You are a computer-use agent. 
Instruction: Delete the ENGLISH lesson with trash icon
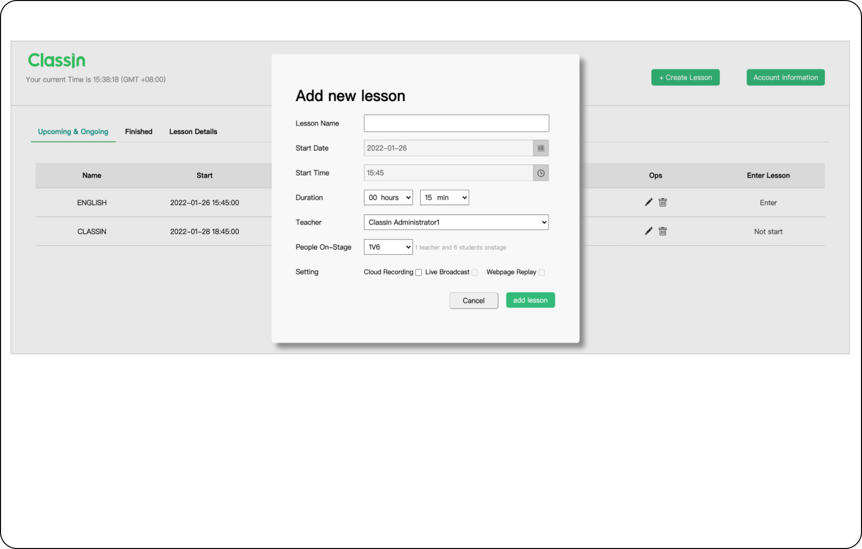click(663, 202)
